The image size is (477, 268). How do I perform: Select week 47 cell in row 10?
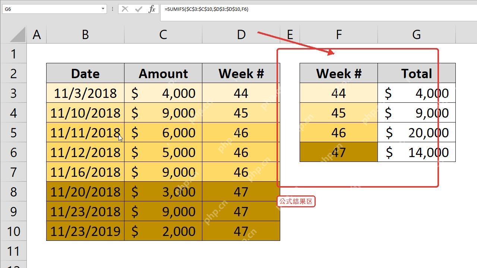(x=241, y=231)
